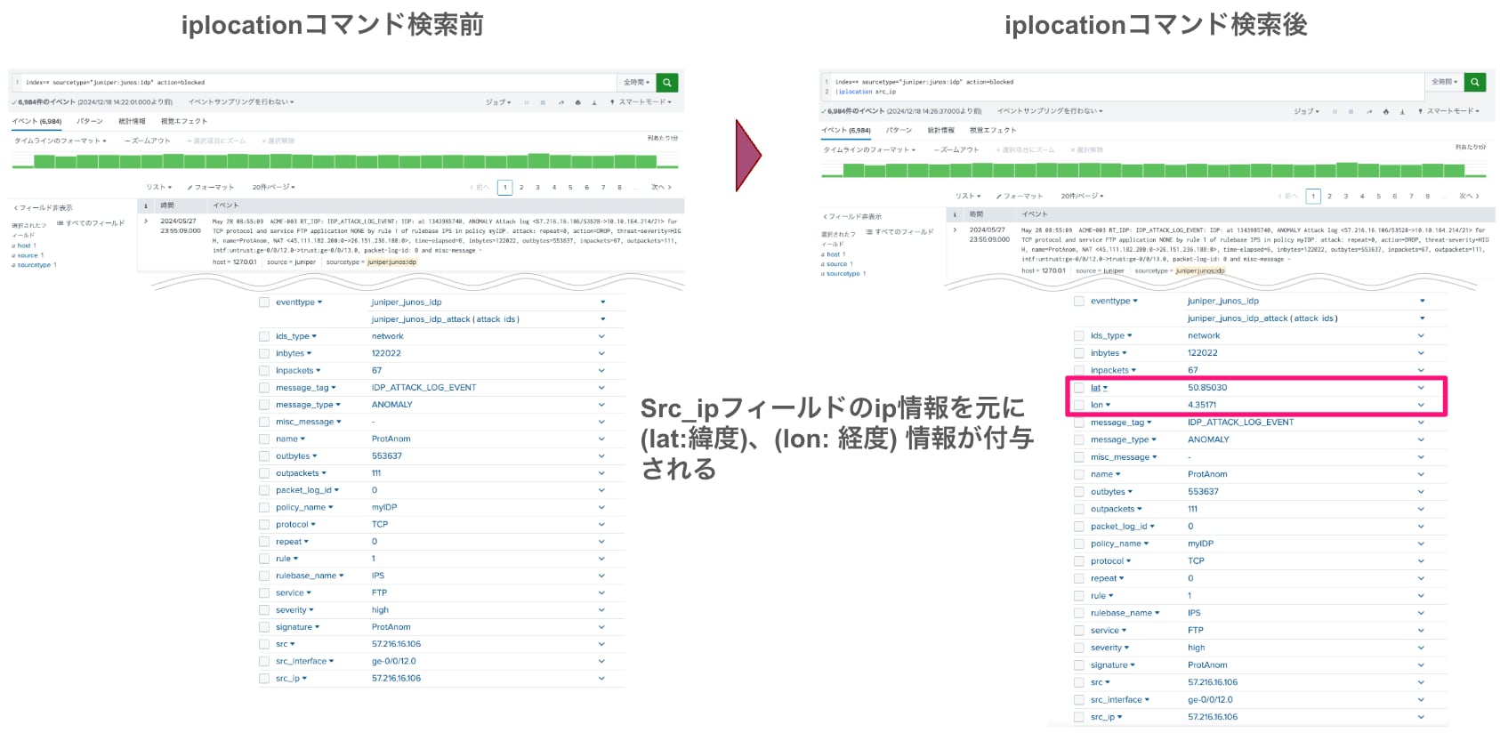
Task: Open すべてのフィールド in right screenshot
Action: coord(900,232)
